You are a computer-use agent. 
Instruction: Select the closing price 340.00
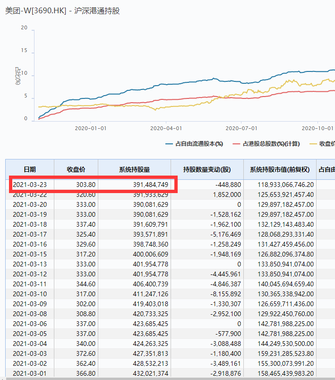pos(86,344)
